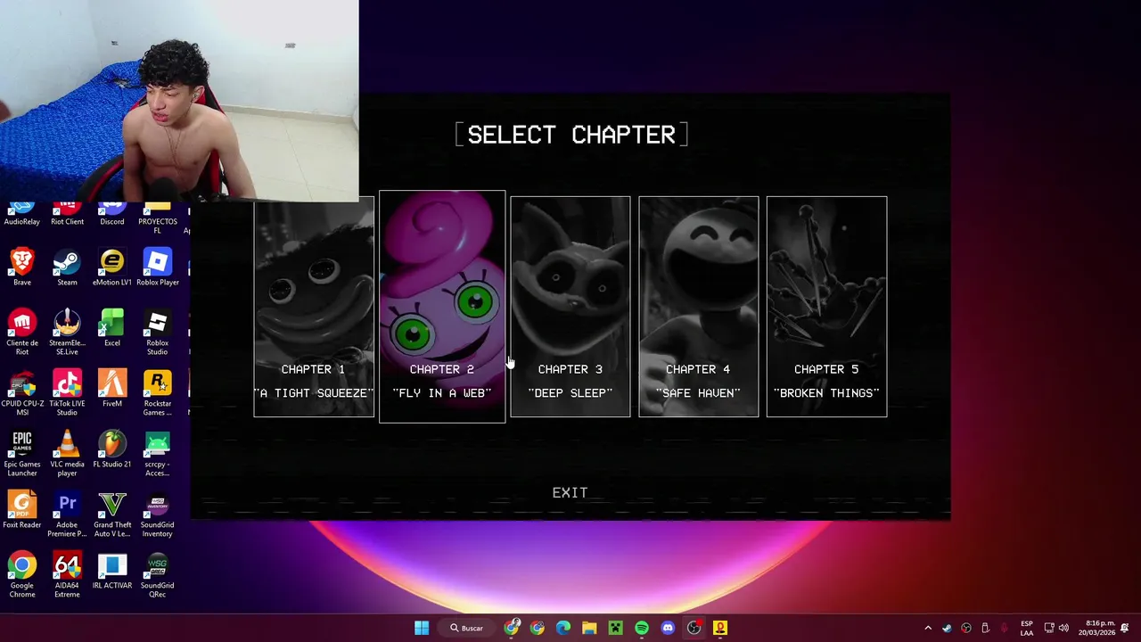1141x642 pixels.
Task: Select Chapter 2 "Fly in a Web" card
Action: point(442,307)
